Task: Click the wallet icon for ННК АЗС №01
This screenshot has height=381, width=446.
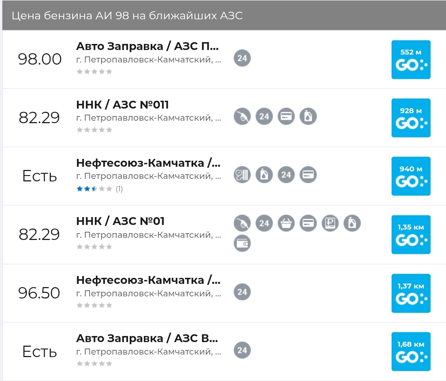Action: pyautogui.click(x=242, y=244)
